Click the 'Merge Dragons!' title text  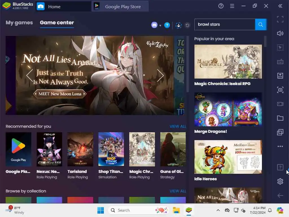[x=211, y=131]
